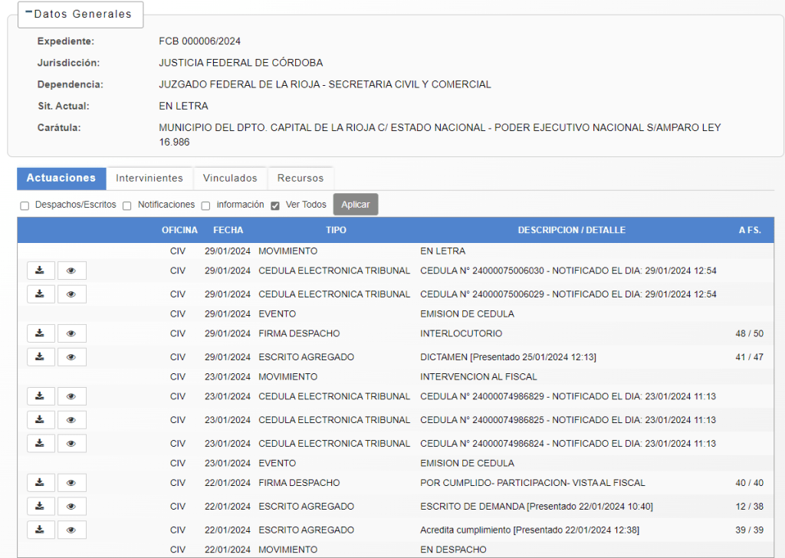The width and height of the screenshot is (785, 558).
Task: Open the Vinculados tab
Action: pyautogui.click(x=230, y=178)
